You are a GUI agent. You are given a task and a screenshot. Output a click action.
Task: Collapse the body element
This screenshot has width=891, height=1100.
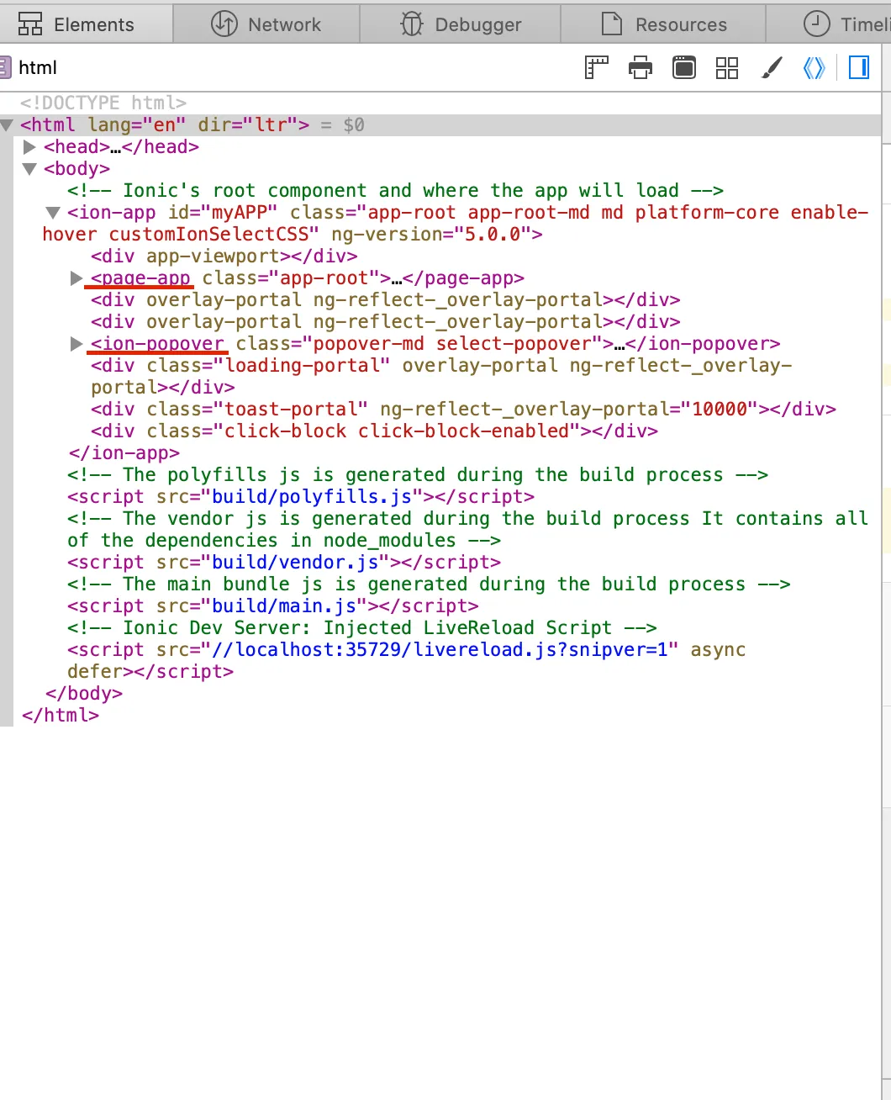coord(29,169)
